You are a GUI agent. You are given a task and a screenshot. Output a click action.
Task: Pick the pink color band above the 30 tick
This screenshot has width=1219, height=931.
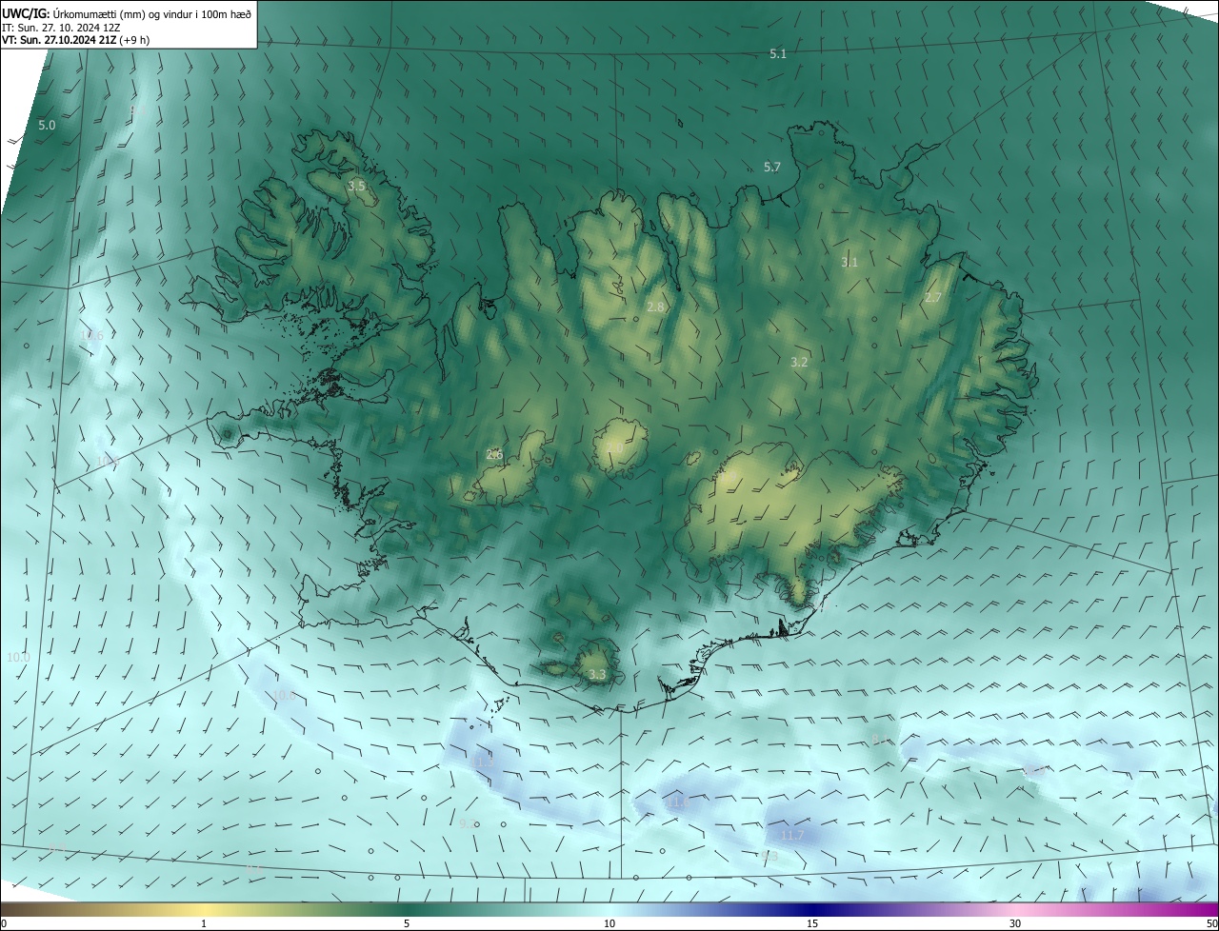pyautogui.click(x=1015, y=909)
